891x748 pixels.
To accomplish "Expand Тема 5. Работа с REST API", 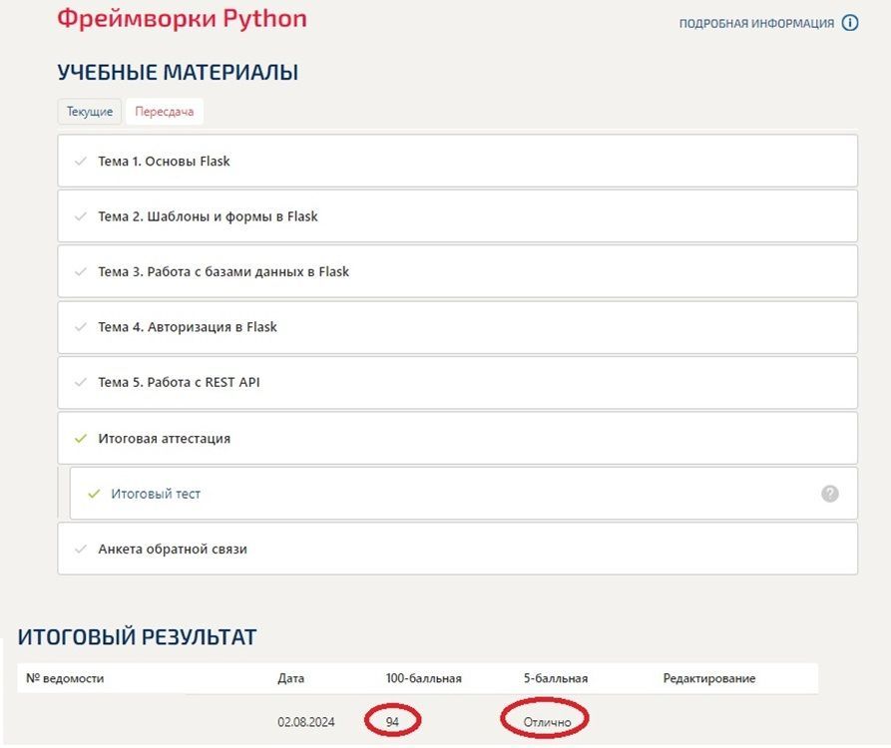I will [457, 382].
